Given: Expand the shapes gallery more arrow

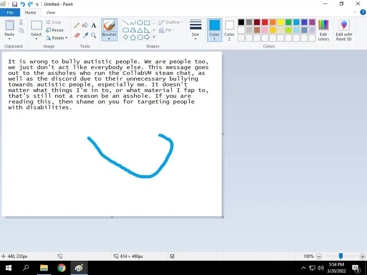Looking at the screenshot, I should coord(154,37).
